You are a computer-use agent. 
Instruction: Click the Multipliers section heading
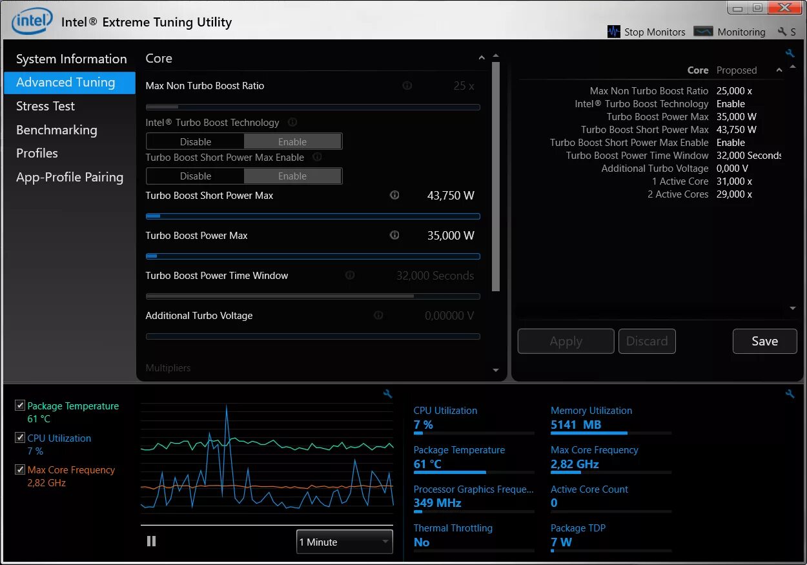click(168, 367)
